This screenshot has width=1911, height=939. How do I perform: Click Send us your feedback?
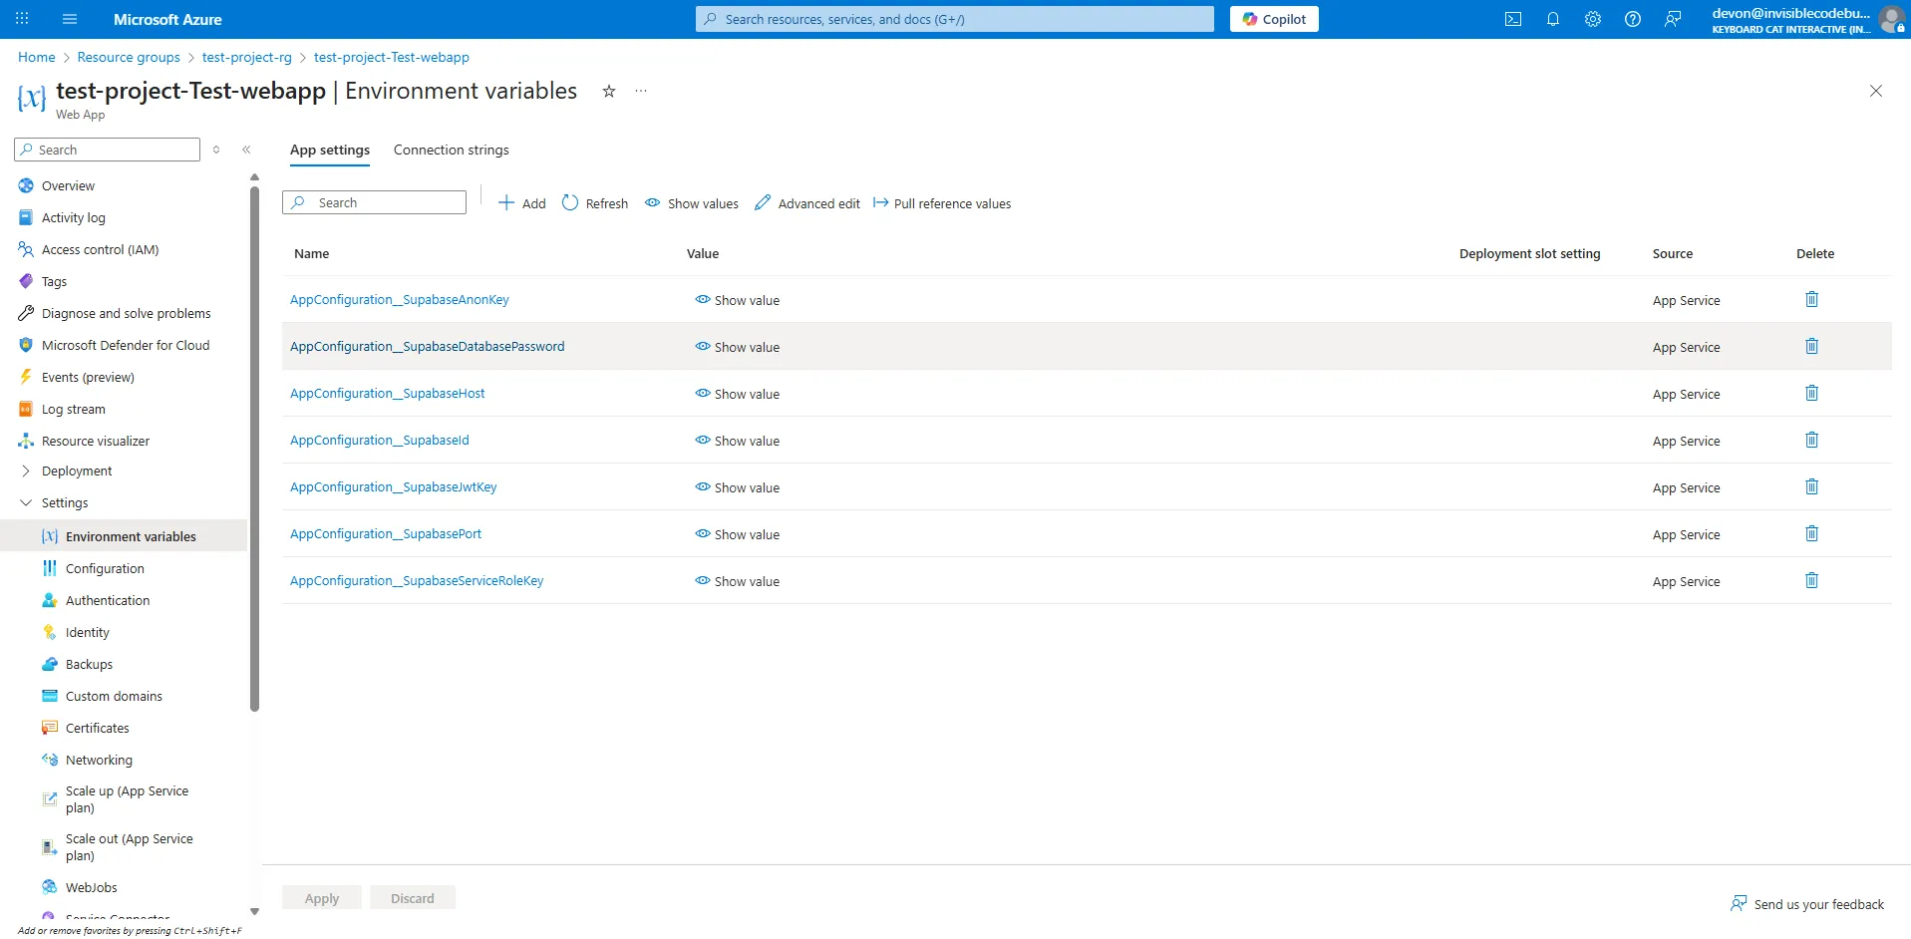[1807, 904]
